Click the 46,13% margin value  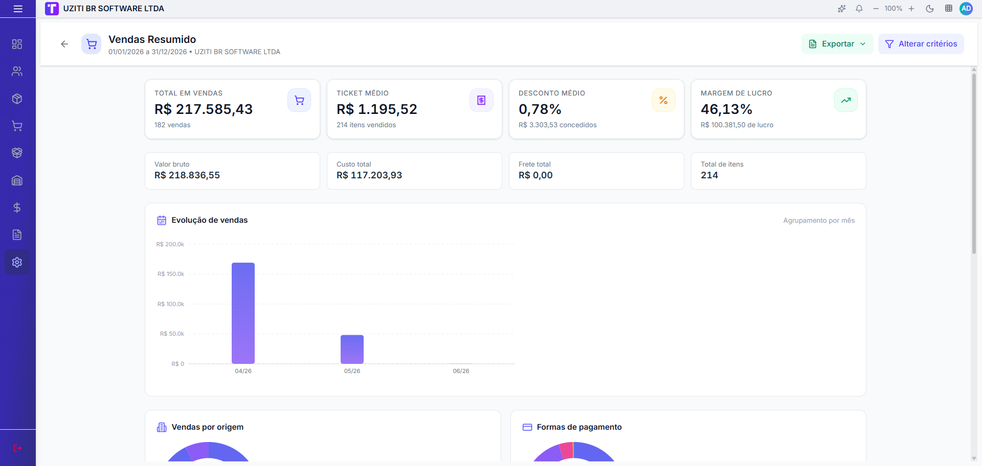point(726,109)
